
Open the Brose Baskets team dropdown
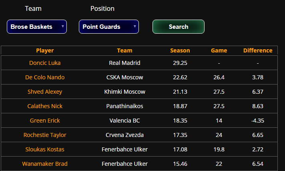coord(37,27)
